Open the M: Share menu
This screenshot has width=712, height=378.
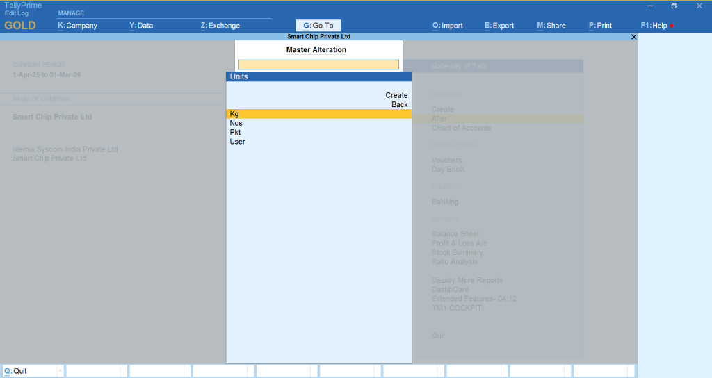point(551,26)
